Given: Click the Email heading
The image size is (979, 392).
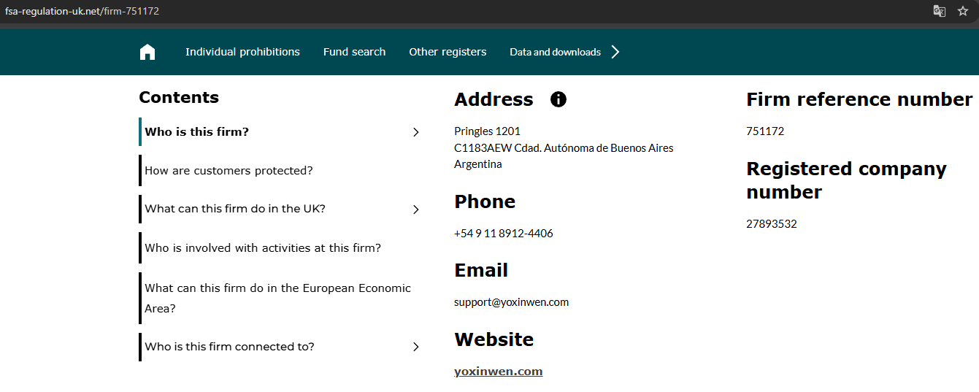Looking at the screenshot, I should (481, 270).
